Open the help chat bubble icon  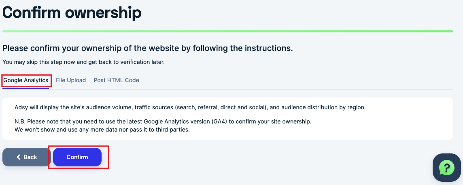tap(446, 168)
